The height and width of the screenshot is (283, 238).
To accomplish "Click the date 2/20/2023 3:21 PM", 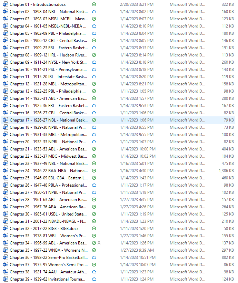I will click(x=137, y=4).
